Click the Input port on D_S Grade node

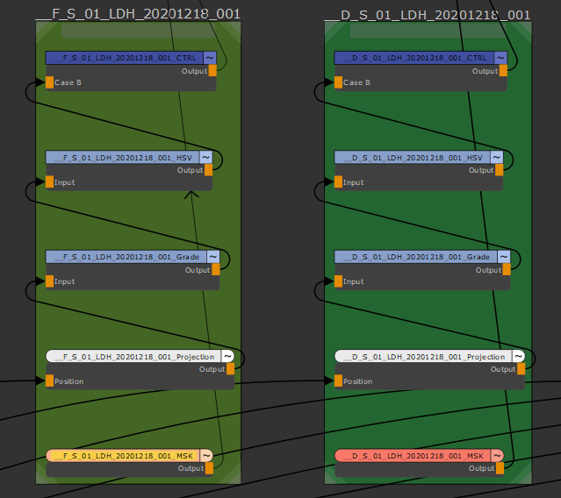339,281
